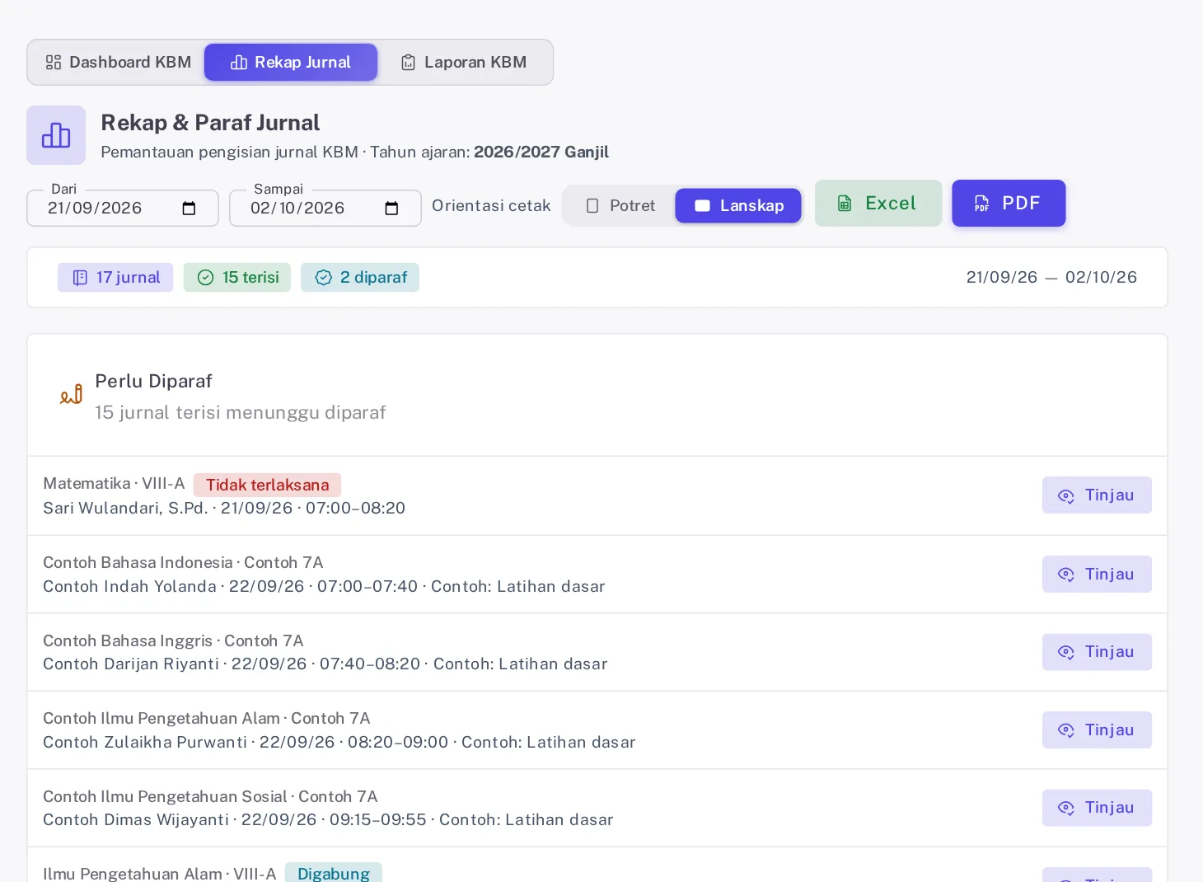The height and width of the screenshot is (882, 1203).
Task: Export the recap as PDF
Action: (x=1009, y=203)
